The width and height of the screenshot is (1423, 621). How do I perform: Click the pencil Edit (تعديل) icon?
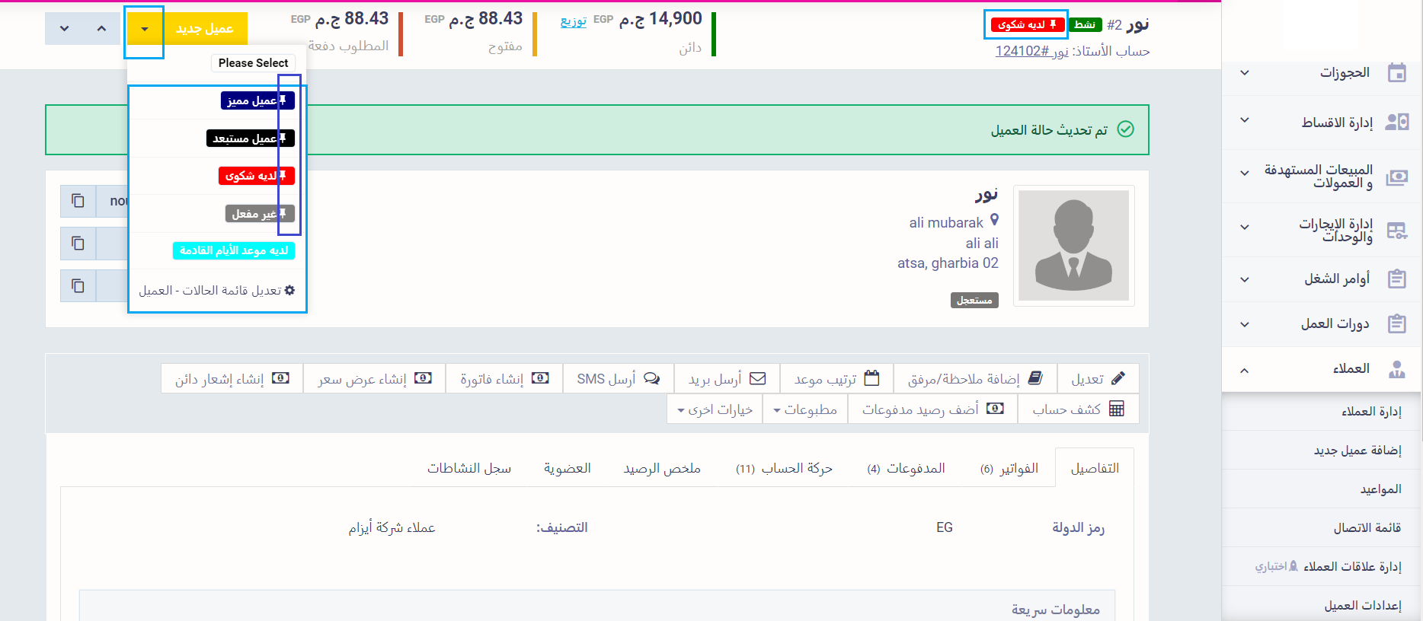[x=1118, y=378]
